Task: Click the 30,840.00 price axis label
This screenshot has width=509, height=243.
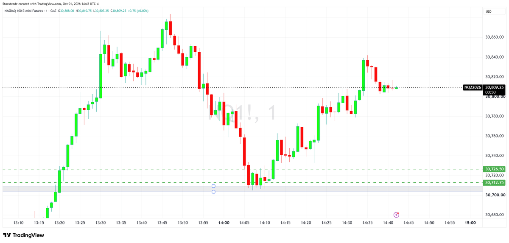Action: [x=494, y=57]
